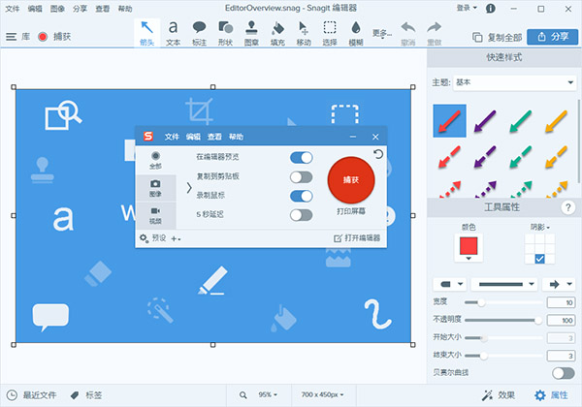The width and height of the screenshot is (582, 407).
Task: Open the Image (图像) menu
Action: click(57, 9)
